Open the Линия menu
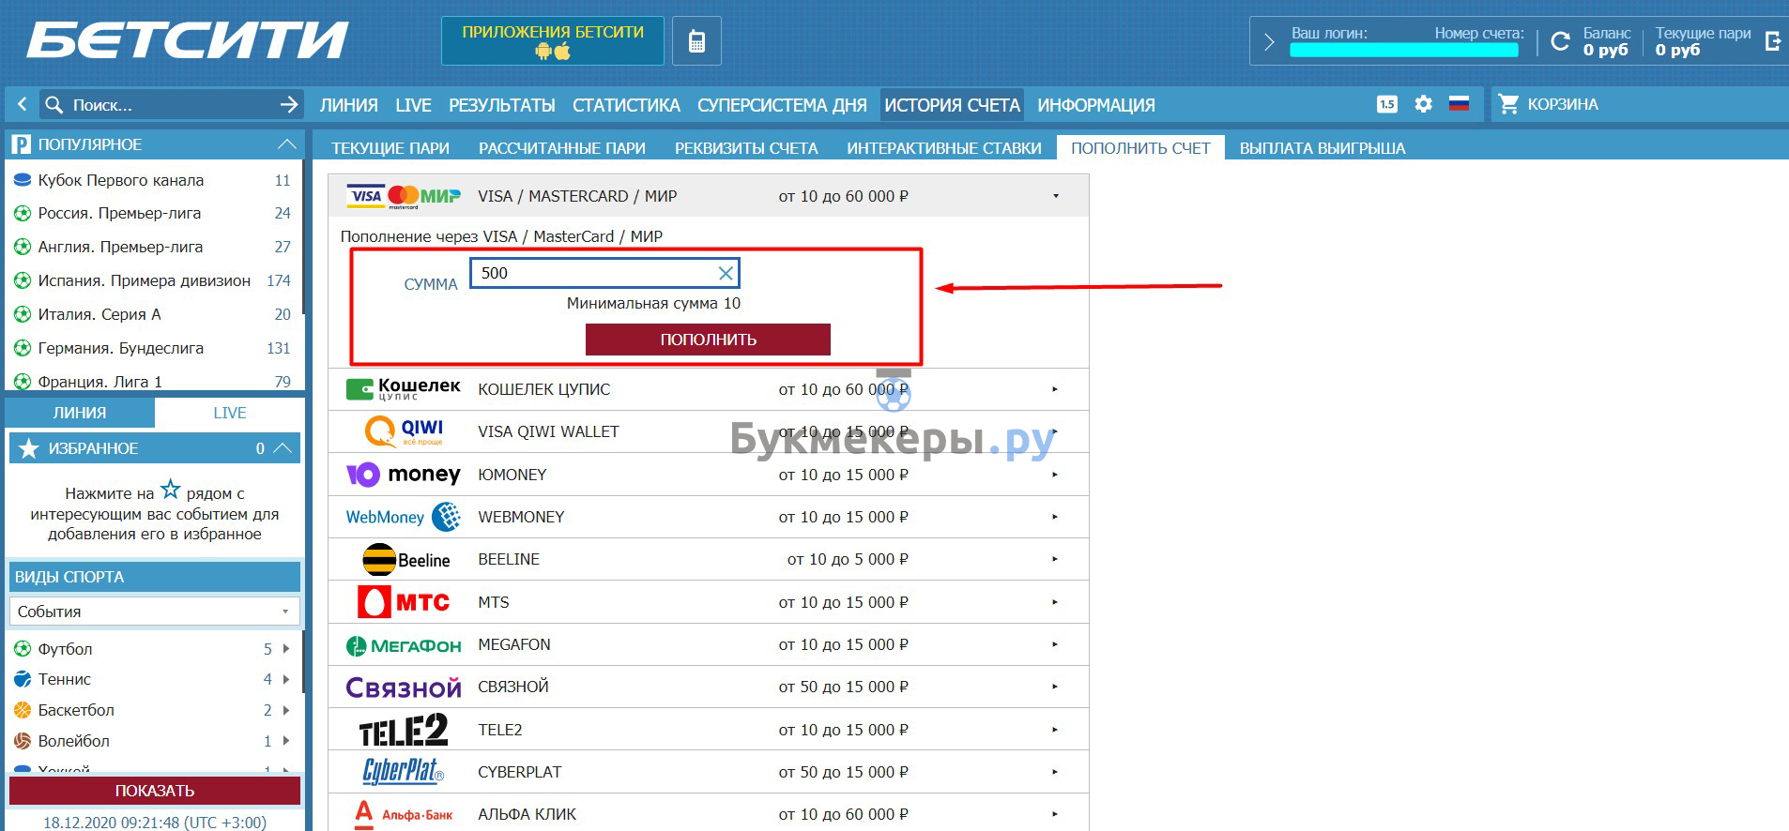 point(348,105)
